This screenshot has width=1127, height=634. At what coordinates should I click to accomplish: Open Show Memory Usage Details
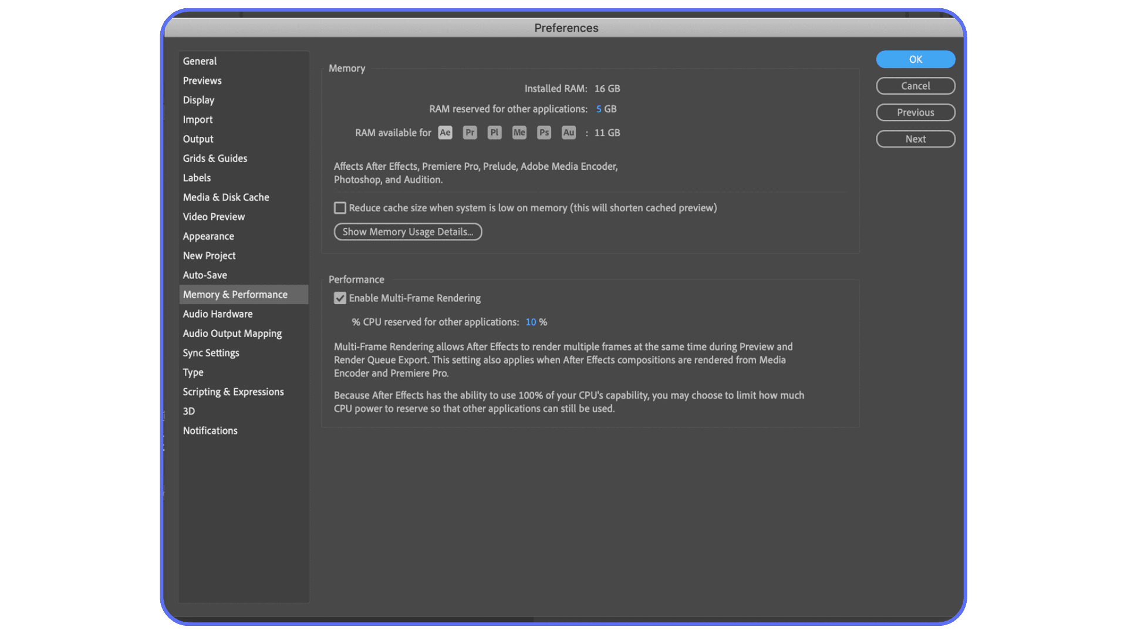pos(407,231)
